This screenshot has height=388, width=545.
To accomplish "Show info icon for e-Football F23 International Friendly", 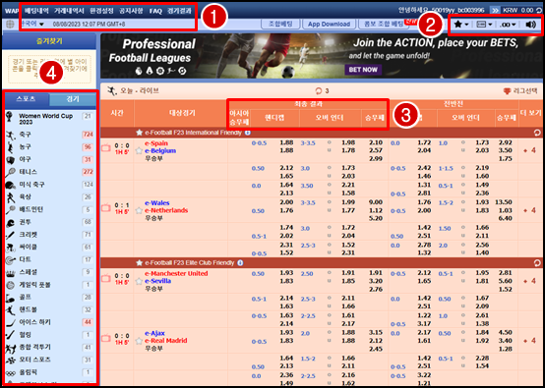I will point(248,133).
